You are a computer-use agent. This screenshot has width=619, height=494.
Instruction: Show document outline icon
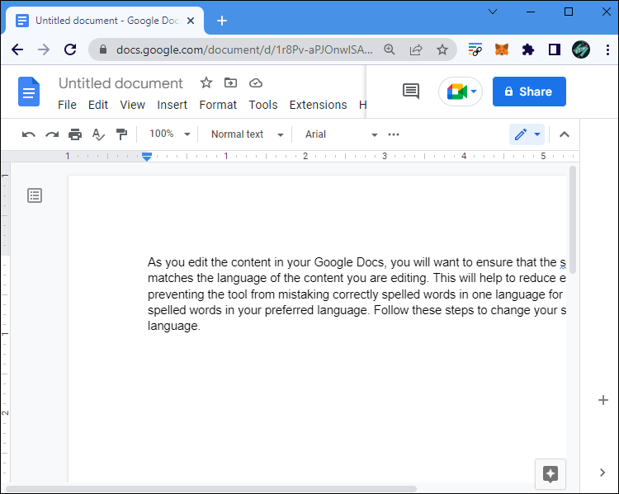coord(35,195)
